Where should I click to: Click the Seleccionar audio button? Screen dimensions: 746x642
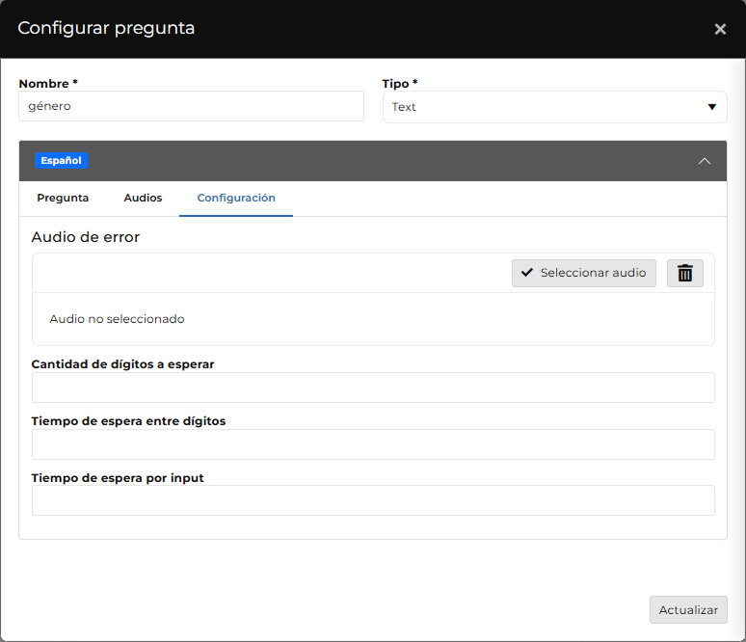584,273
